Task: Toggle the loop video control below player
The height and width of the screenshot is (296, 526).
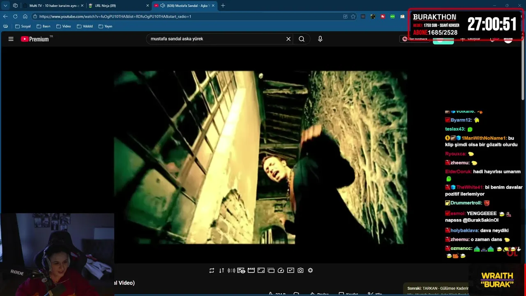Action: [x=212, y=271]
